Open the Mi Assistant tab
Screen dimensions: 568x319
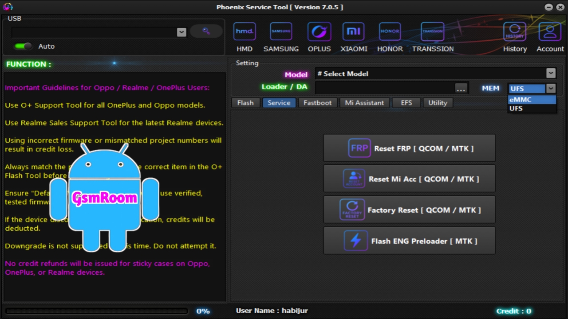click(x=364, y=103)
